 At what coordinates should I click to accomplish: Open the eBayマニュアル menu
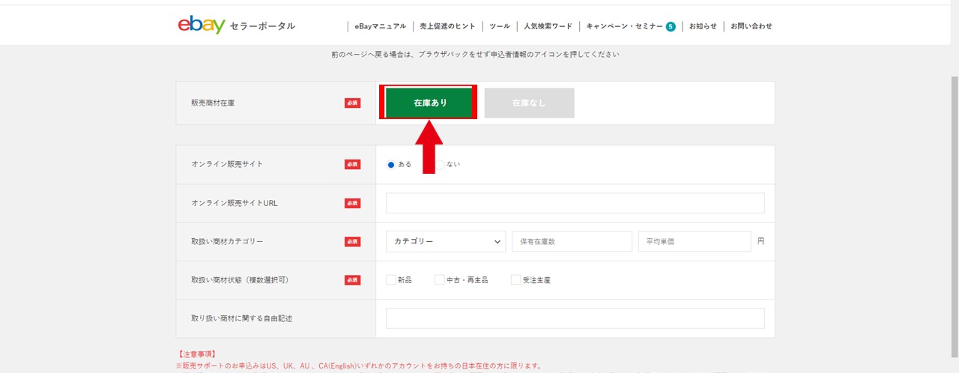click(381, 26)
